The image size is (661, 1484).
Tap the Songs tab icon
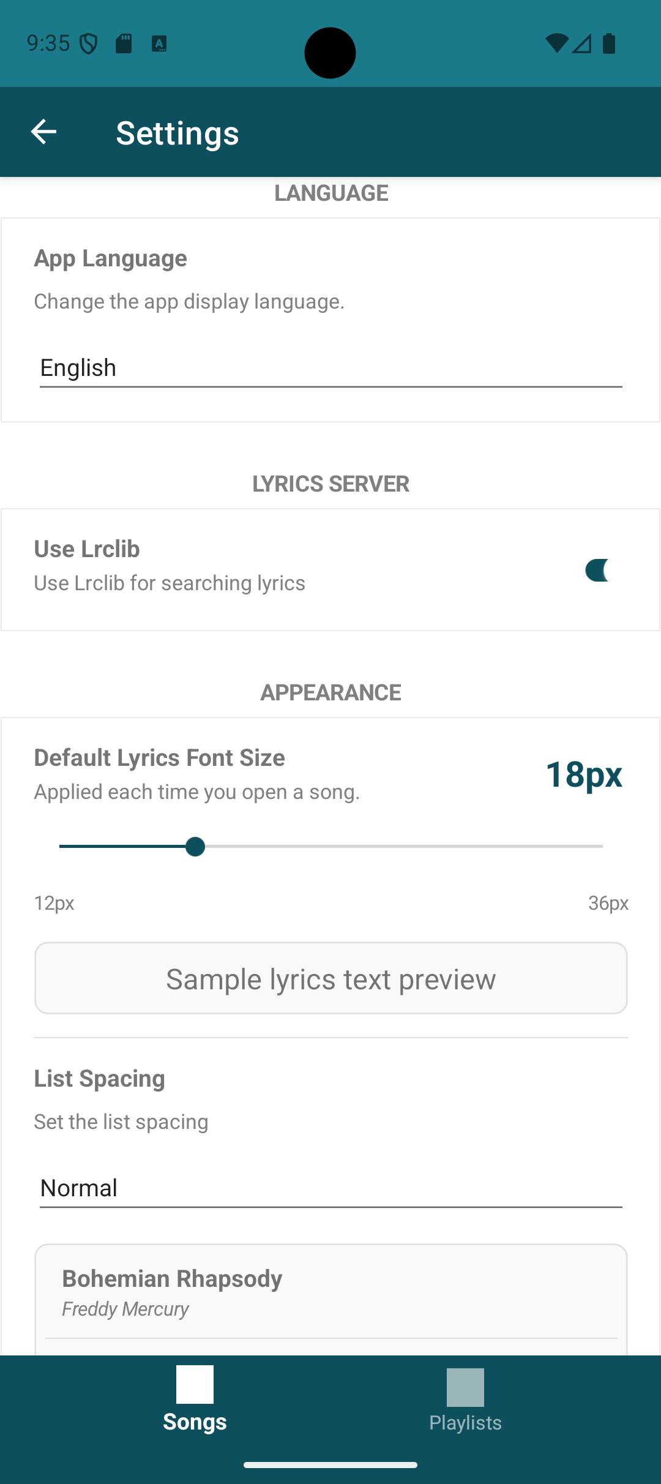point(195,1384)
